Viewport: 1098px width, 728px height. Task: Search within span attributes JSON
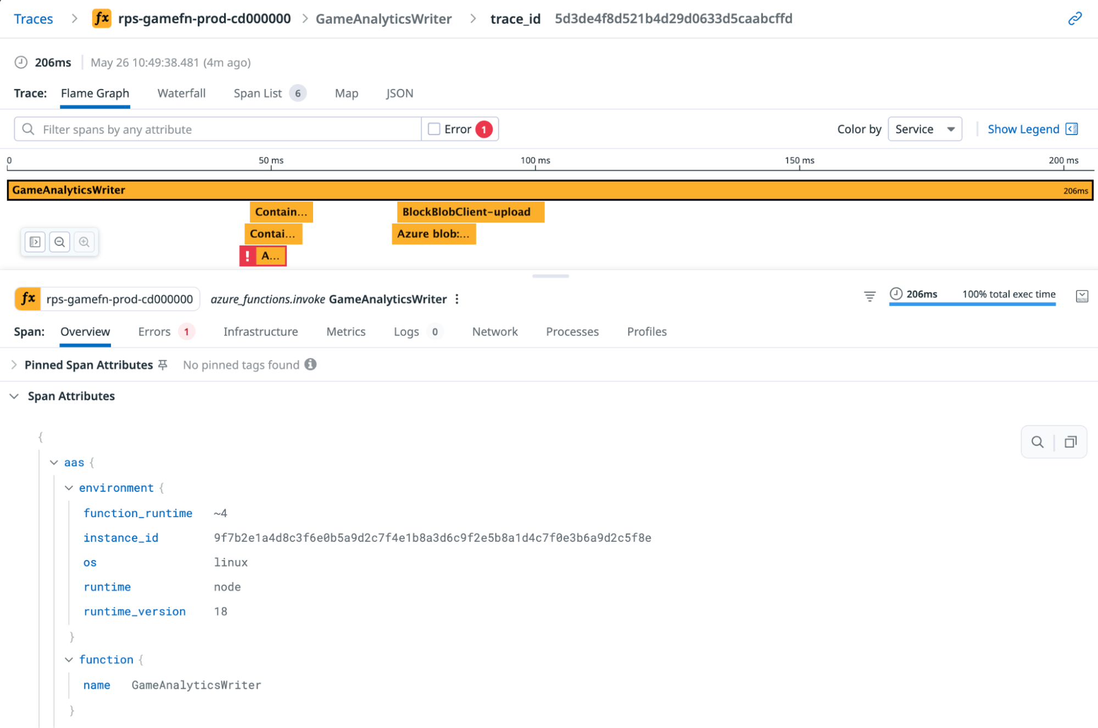coord(1038,442)
